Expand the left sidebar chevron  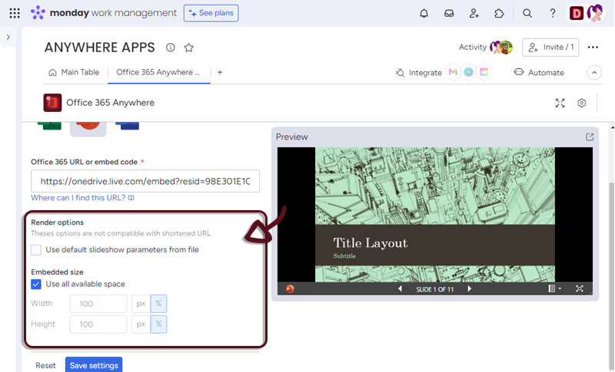[8, 37]
